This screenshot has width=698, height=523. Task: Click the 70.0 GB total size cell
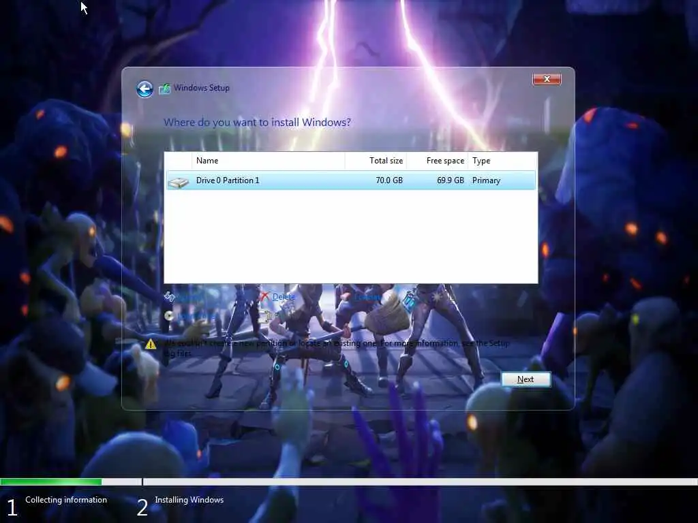[x=389, y=180]
